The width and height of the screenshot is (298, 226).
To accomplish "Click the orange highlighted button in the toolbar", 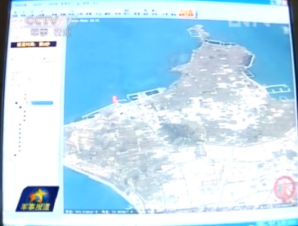I will pyautogui.click(x=186, y=13).
